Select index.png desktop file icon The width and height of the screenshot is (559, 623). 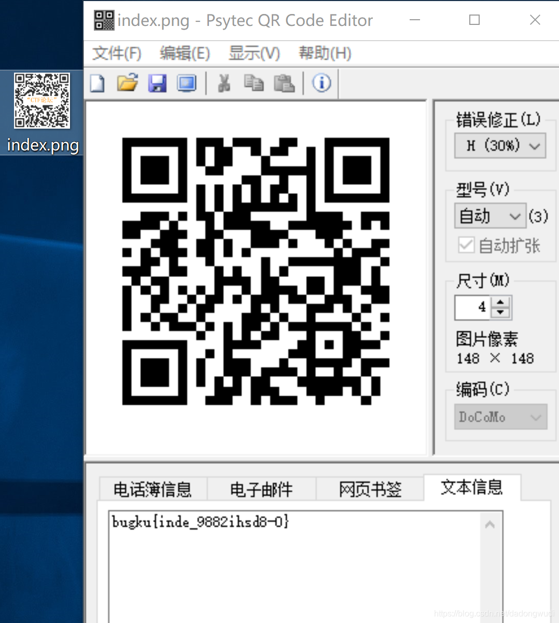coord(42,113)
